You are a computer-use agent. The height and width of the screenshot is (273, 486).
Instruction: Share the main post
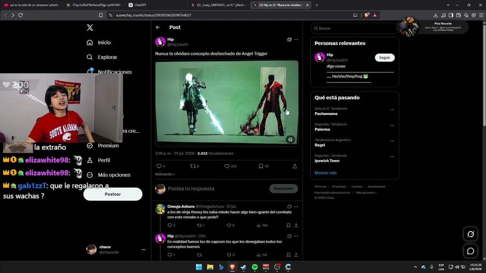click(x=295, y=166)
